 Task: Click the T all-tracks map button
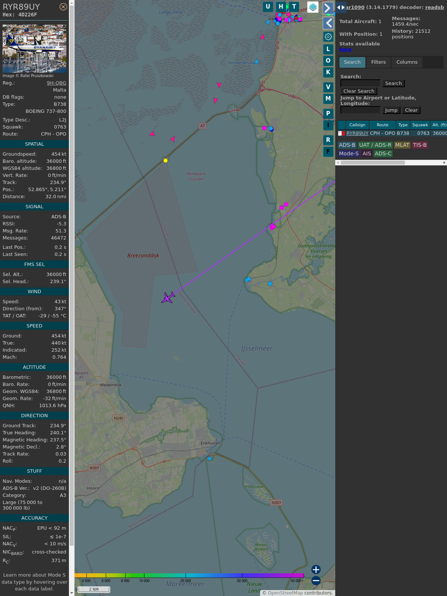(294, 7)
